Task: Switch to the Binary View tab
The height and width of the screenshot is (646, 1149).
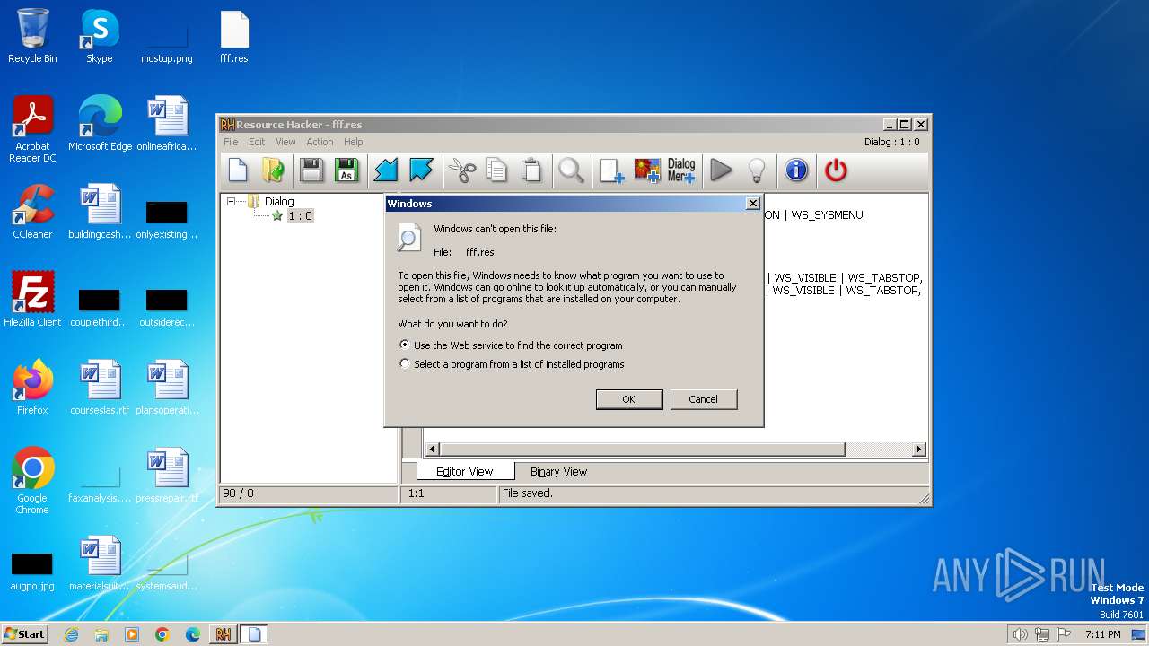Action: [558, 471]
